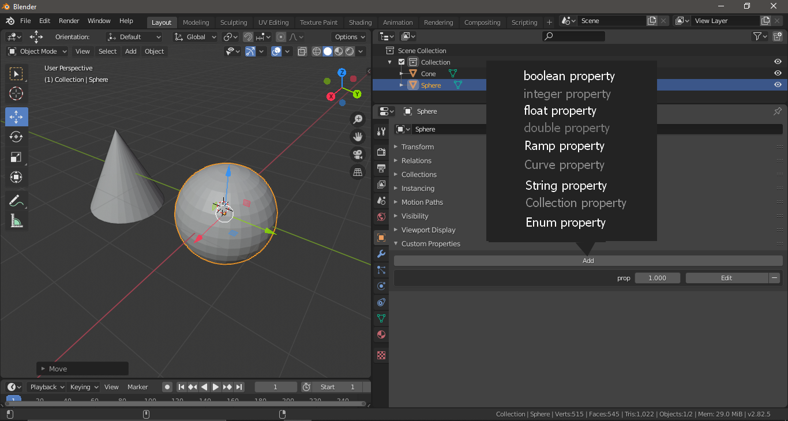Image resolution: width=788 pixels, height=421 pixels.
Task: Select the combined Transform tool
Action: coord(16,177)
